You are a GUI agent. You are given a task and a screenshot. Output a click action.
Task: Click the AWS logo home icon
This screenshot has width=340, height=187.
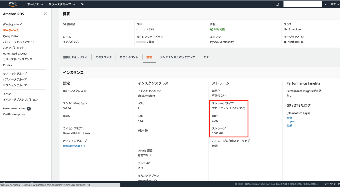[13, 4]
